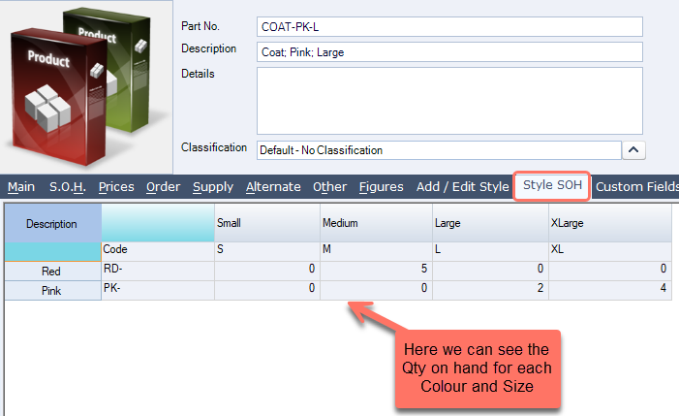Open the Add / Edit Style tab
The image size is (679, 416).
pos(462,187)
